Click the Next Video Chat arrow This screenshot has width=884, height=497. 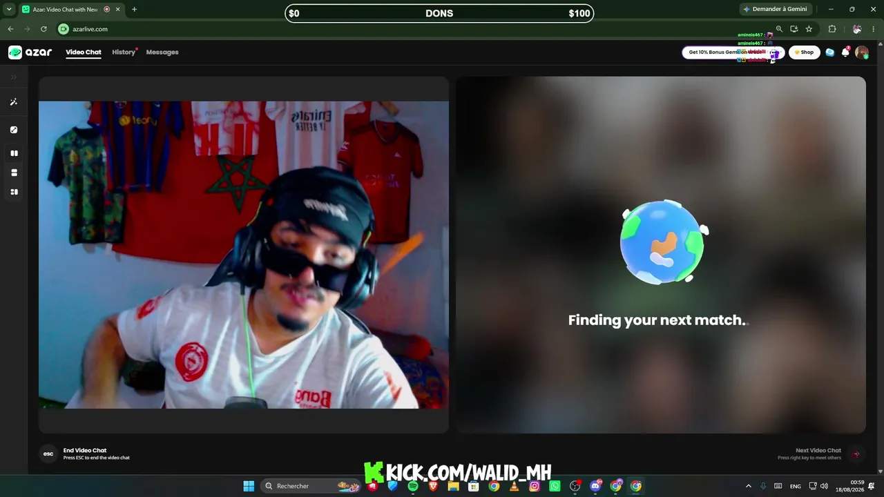856,454
